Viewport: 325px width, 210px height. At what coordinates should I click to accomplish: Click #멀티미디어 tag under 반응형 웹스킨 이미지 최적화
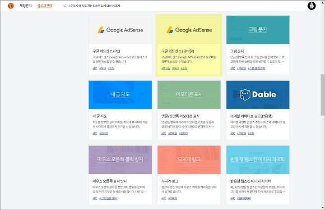(x=244, y=198)
